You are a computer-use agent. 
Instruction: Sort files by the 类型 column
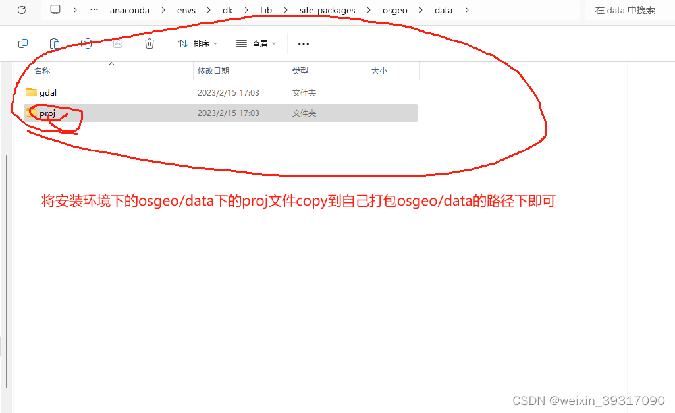click(300, 70)
